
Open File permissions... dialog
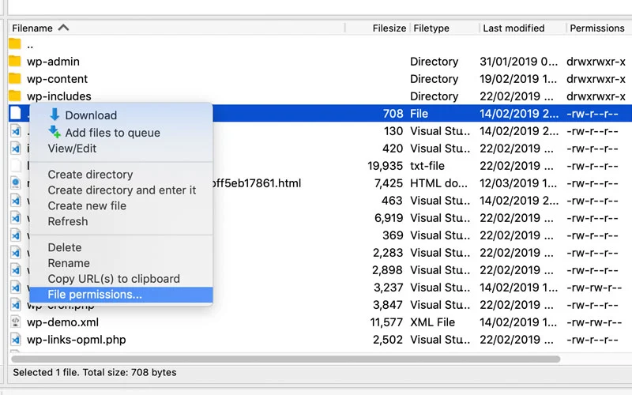coord(121,295)
